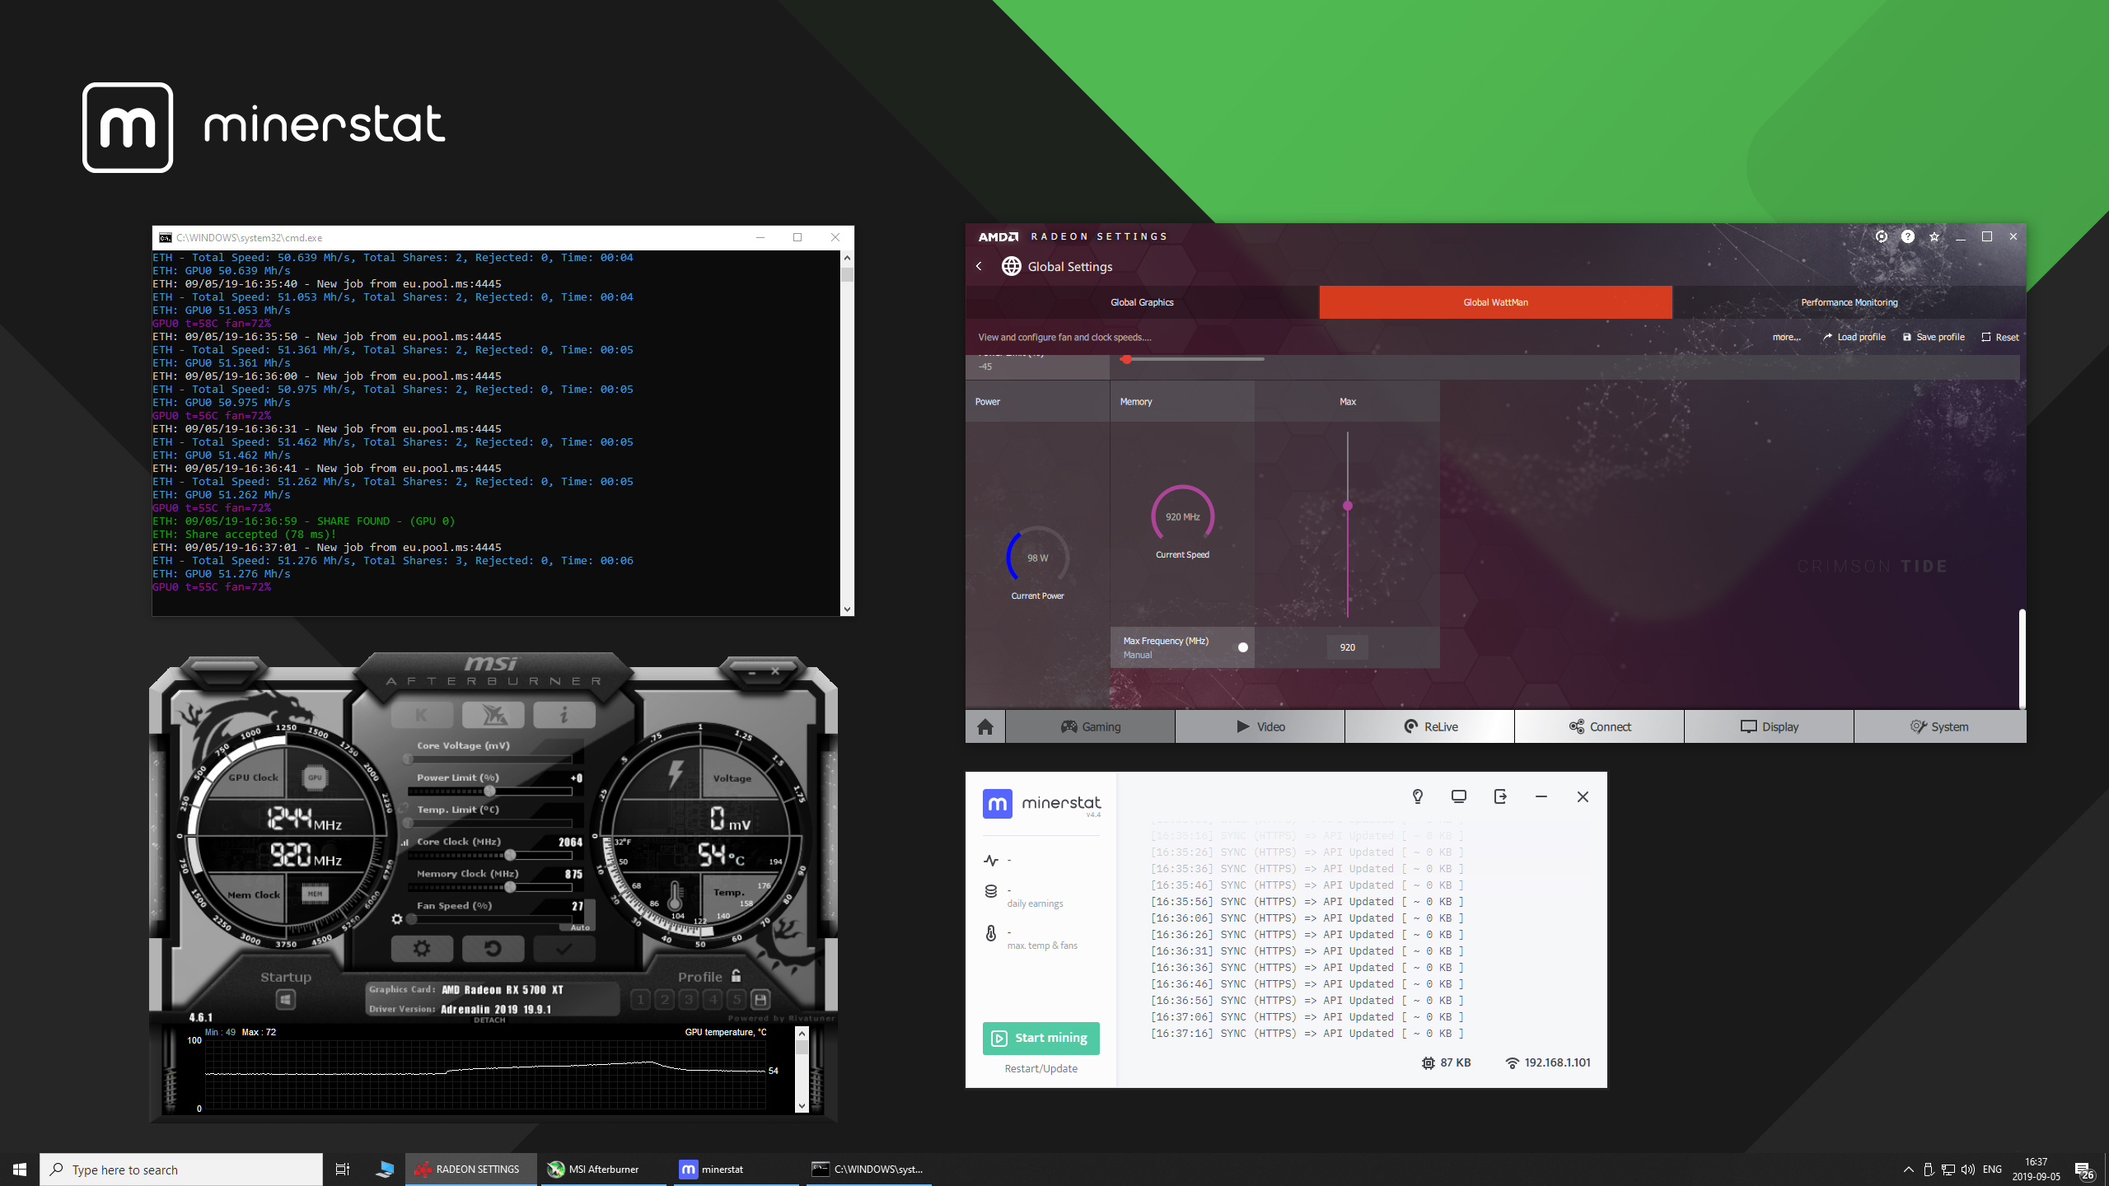Open the Display section in Radeon Settings
Screen dimensions: 2109x1186
coord(1770,726)
